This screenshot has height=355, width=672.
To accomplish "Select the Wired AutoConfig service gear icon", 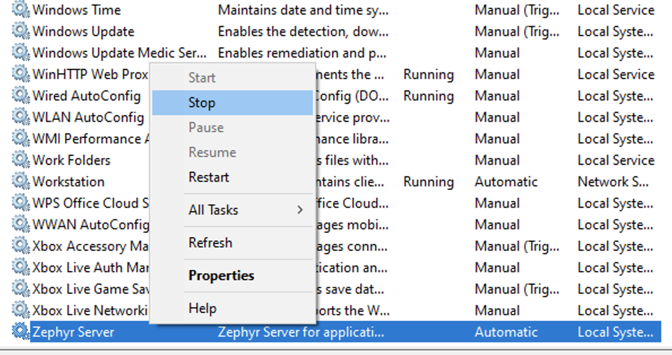I will point(20,96).
